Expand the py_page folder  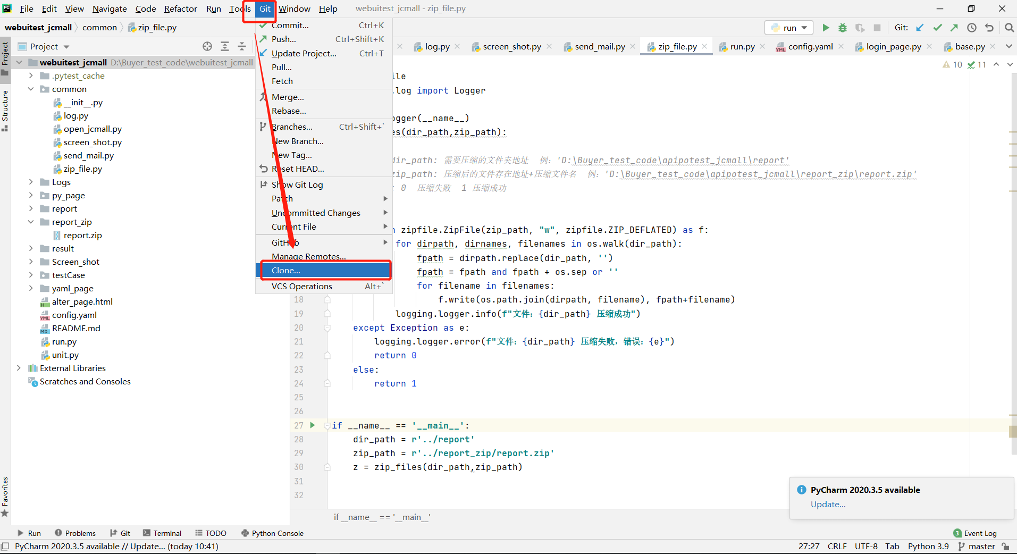pos(31,195)
